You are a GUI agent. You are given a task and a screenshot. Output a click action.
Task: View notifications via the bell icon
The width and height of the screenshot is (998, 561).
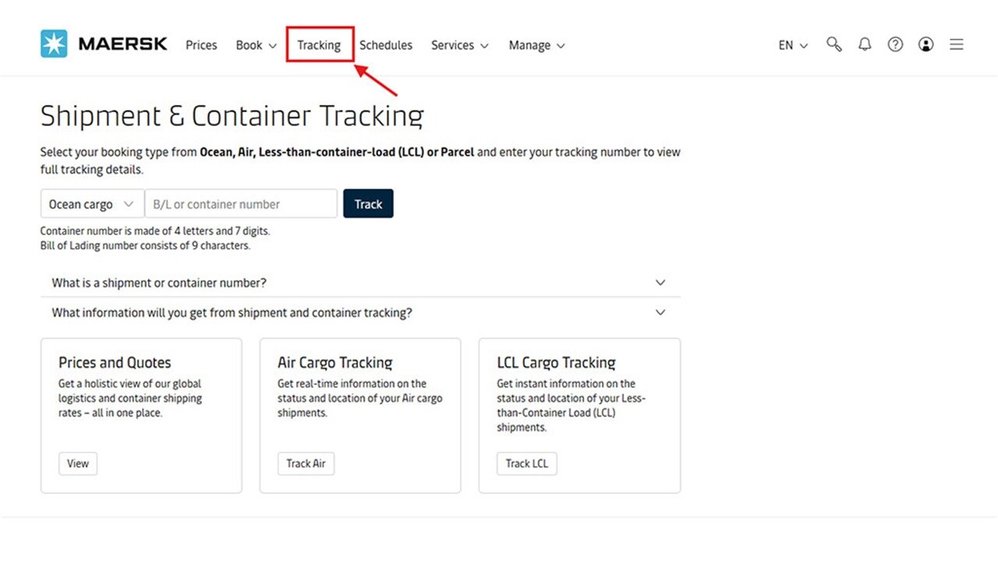click(x=864, y=44)
